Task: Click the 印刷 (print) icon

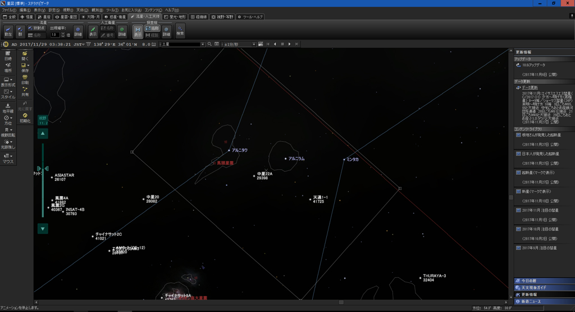Action: point(25,80)
